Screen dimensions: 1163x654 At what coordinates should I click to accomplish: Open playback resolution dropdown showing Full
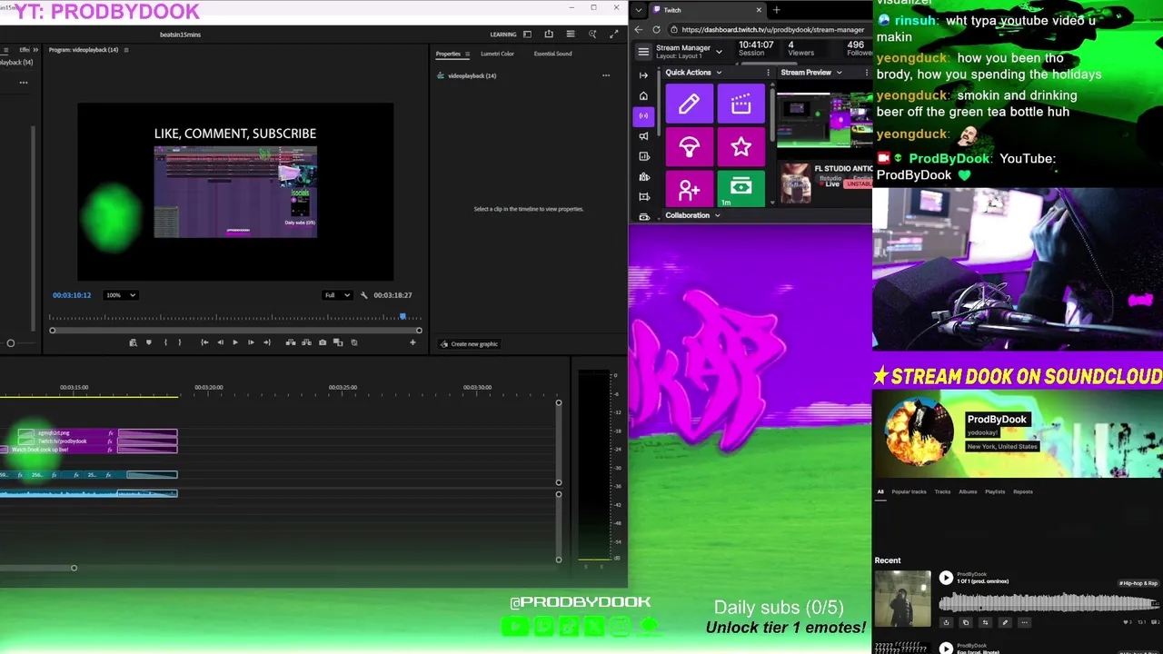(337, 295)
